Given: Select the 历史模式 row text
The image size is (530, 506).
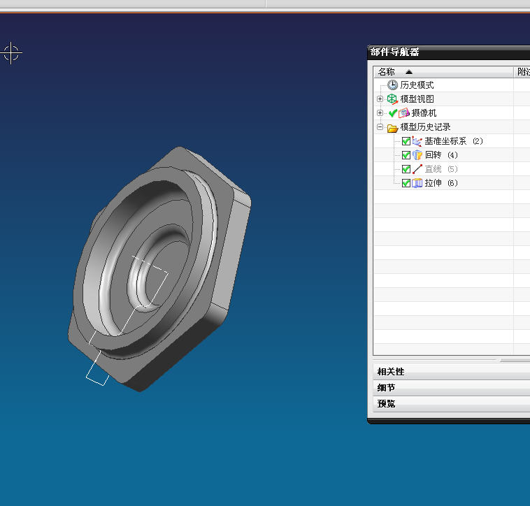Looking at the screenshot, I should coord(417,85).
